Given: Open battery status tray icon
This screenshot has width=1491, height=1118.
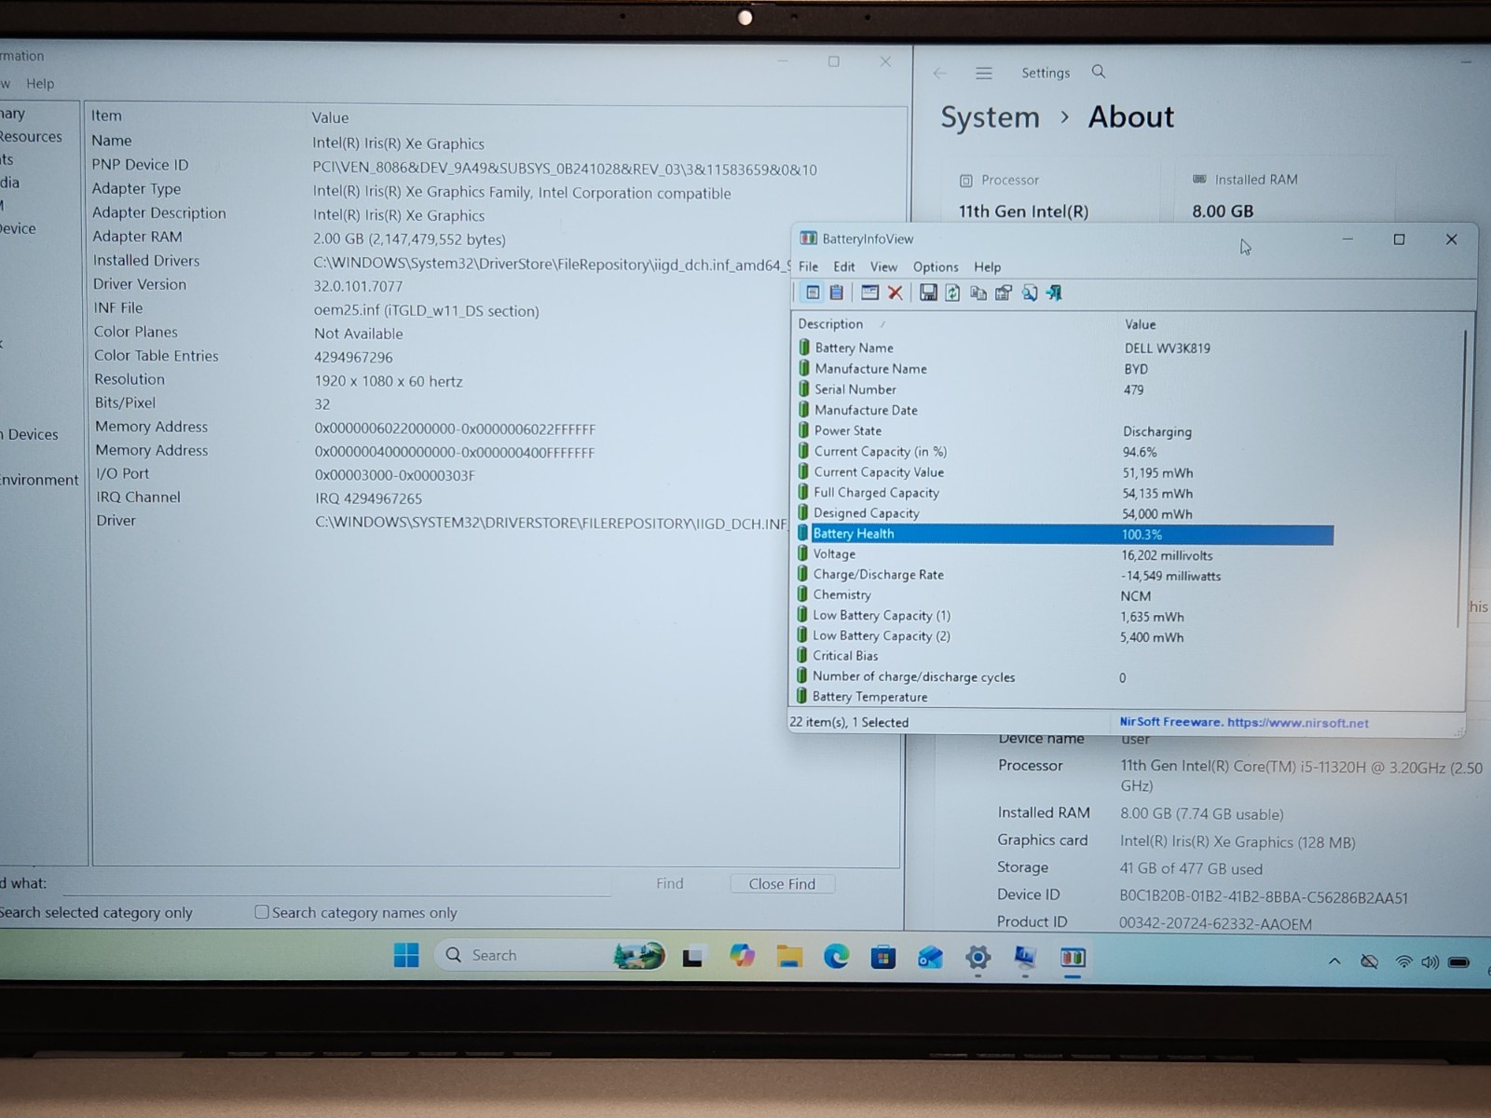Looking at the screenshot, I should 1459,961.
